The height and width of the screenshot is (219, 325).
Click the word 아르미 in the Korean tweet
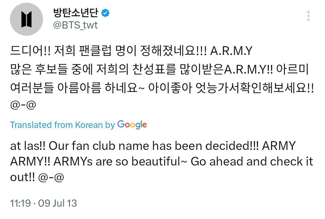[295, 71]
